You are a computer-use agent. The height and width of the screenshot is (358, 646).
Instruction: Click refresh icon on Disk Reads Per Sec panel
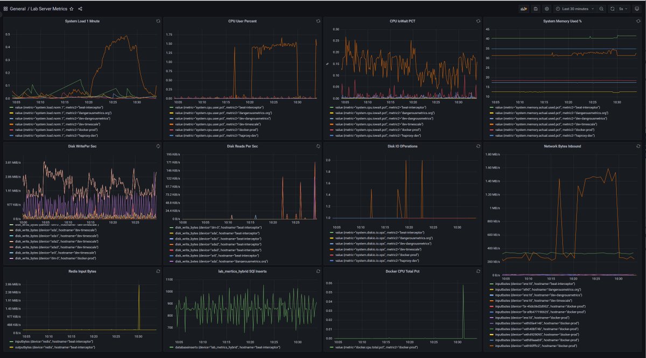tap(318, 146)
